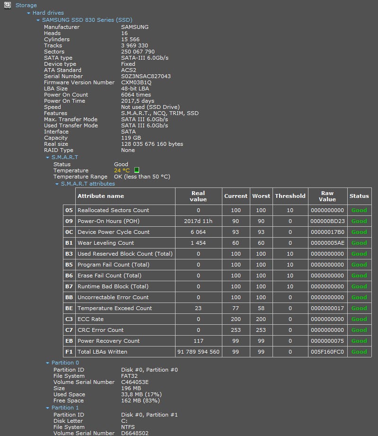Collapse the S.M.A.R.T attributes table

pos(57,184)
